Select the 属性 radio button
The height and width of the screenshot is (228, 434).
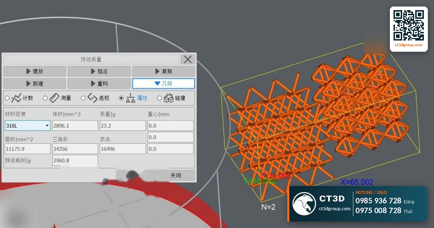122,98
